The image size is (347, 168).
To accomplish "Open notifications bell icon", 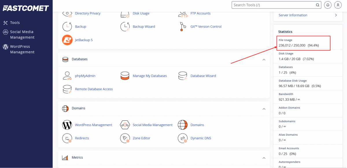I will [328, 5].
